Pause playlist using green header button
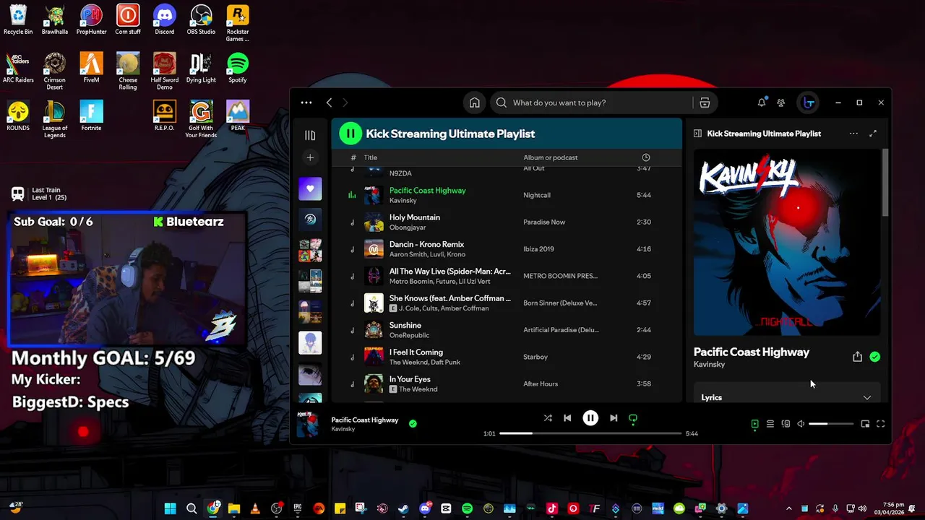This screenshot has height=520, width=925. [x=350, y=134]
